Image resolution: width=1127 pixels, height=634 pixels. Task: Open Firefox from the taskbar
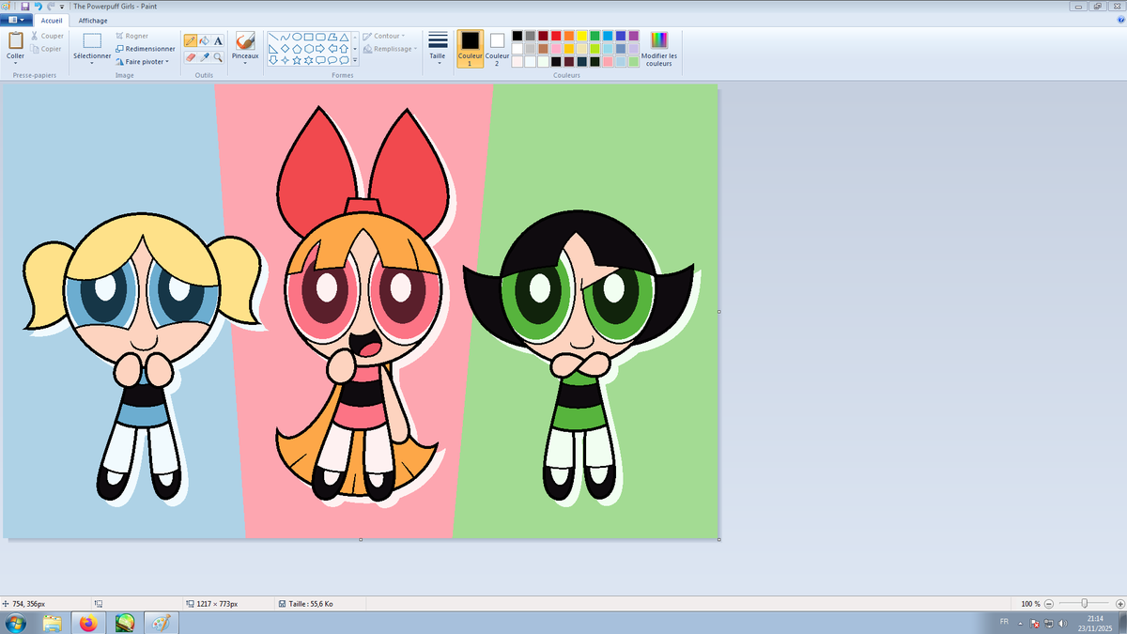pos(88,622)
